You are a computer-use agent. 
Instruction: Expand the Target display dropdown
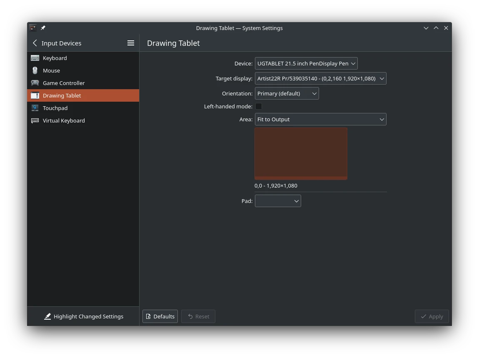(x=320, y=79)
